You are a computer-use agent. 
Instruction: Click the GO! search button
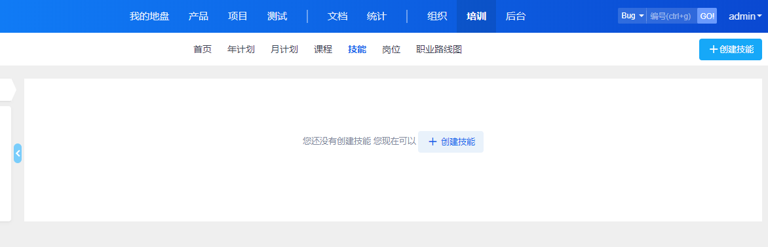coord(707,16)
